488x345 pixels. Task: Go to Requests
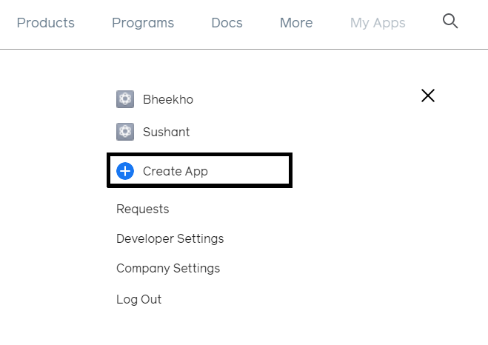coord(143,210)
